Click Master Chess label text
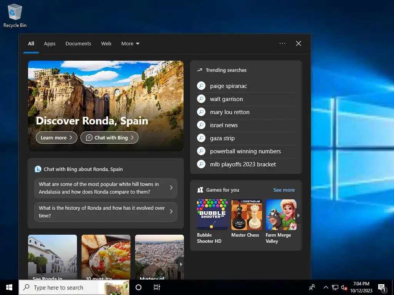394x295 pixels. (245, 235)
